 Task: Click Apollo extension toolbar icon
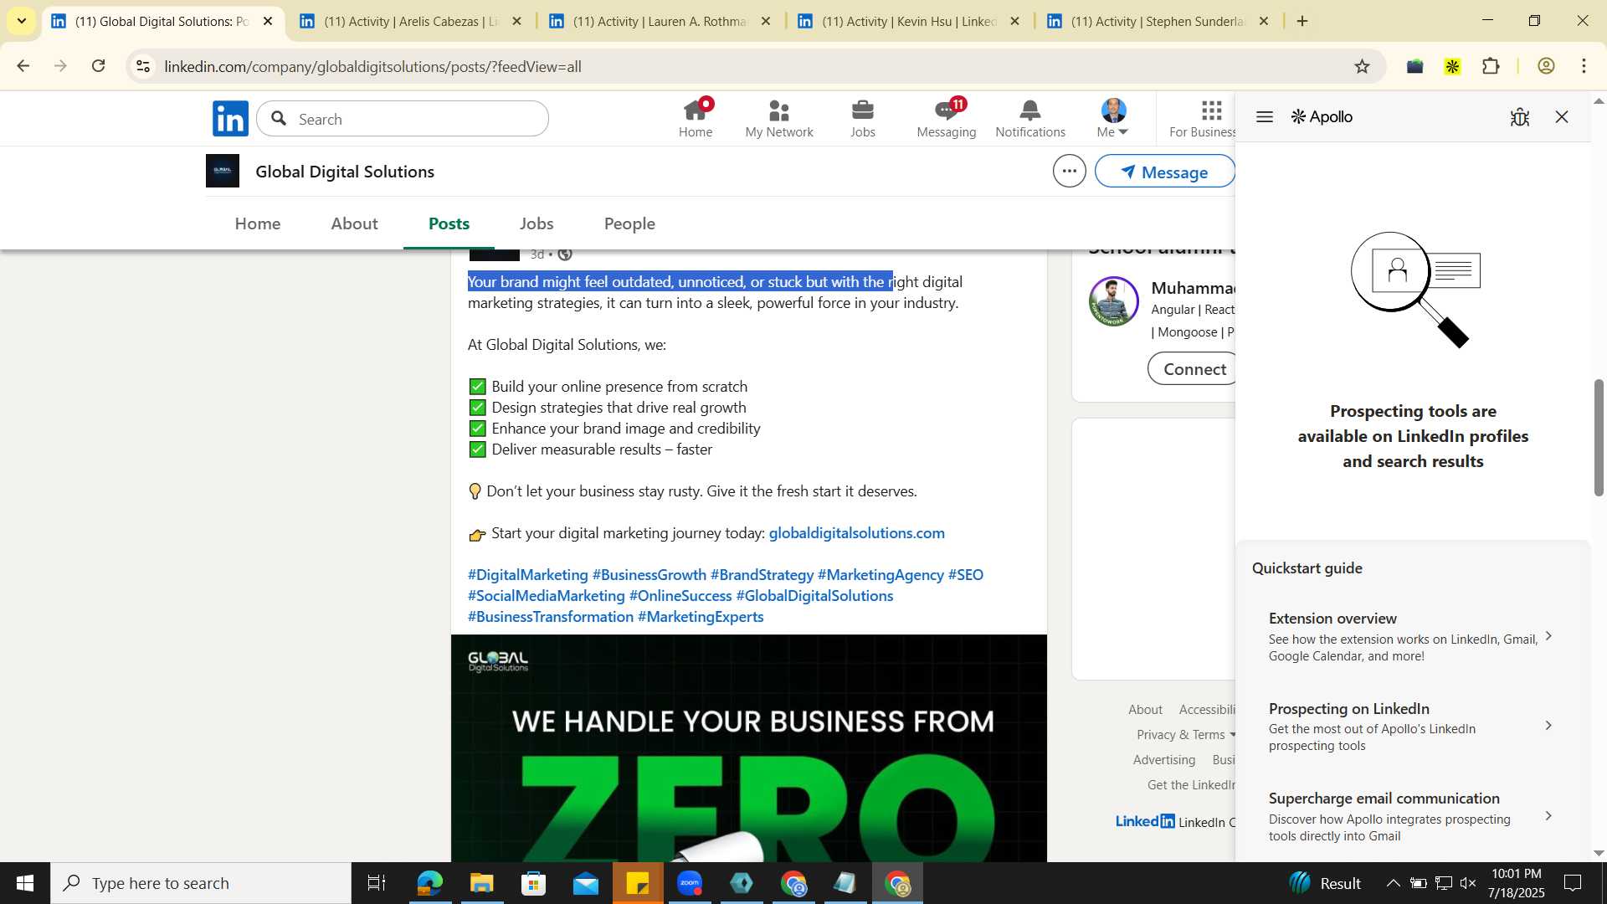1452,66
